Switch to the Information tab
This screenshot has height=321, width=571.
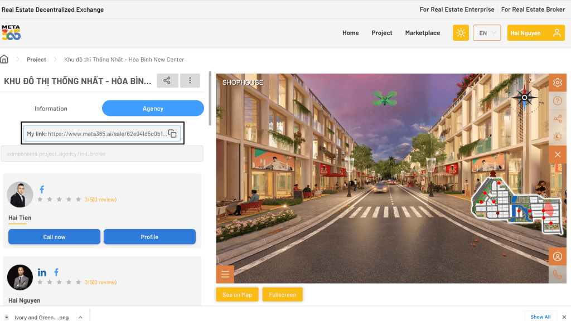[x=51, y=109]
